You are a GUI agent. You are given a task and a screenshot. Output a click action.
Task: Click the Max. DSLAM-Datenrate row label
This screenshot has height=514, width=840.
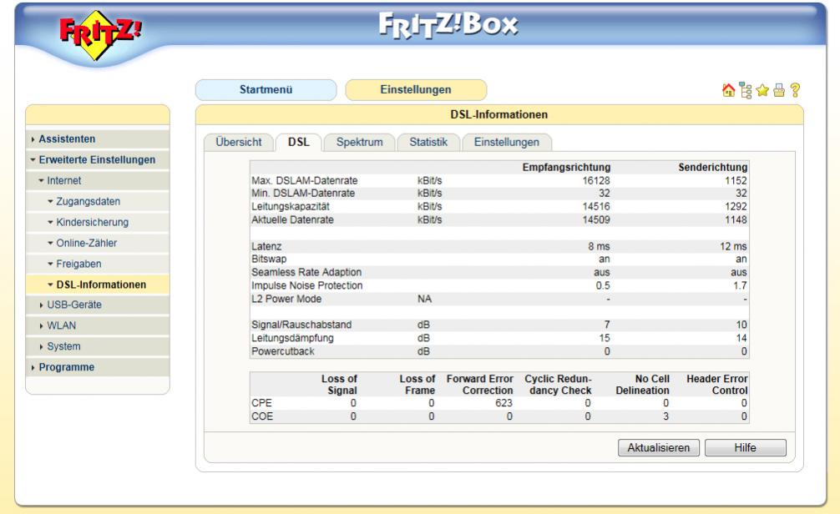click(x=304, y=181)
